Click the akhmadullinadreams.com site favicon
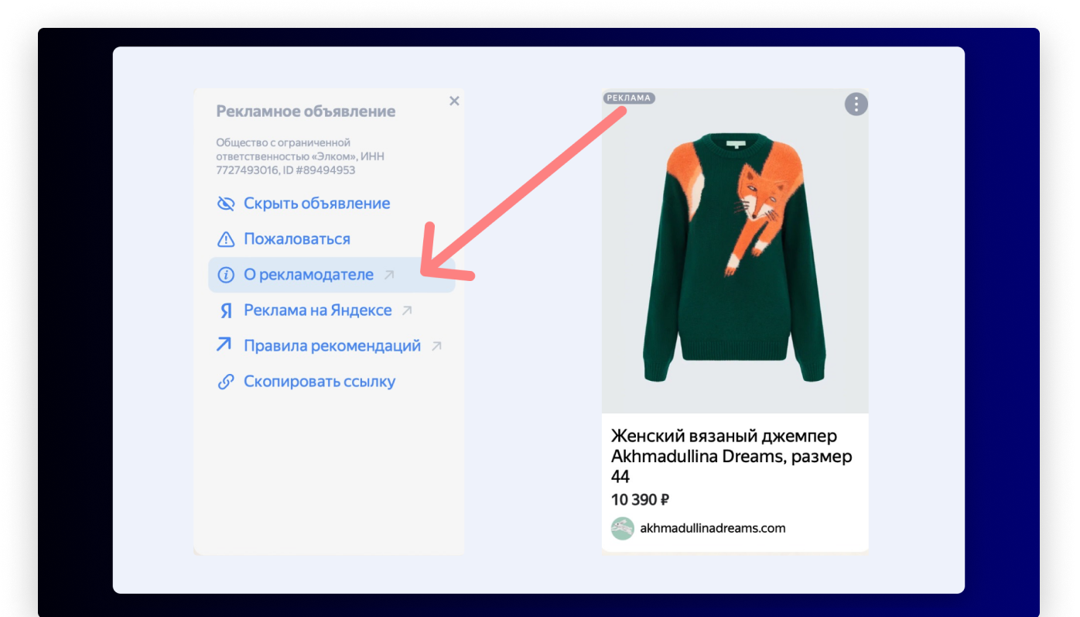This screenshot has width=1080, height=617. click(622, 528)
